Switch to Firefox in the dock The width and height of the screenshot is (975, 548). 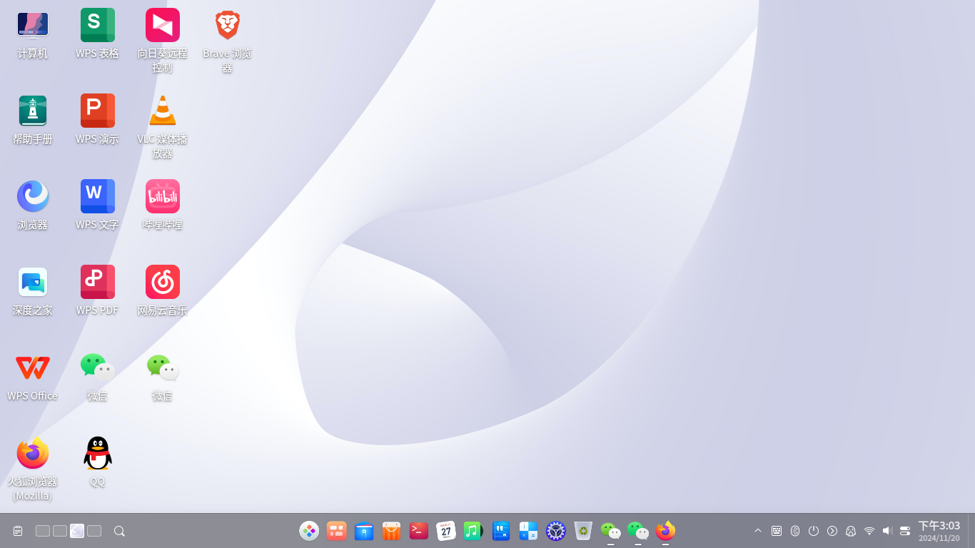click(665, 531)
